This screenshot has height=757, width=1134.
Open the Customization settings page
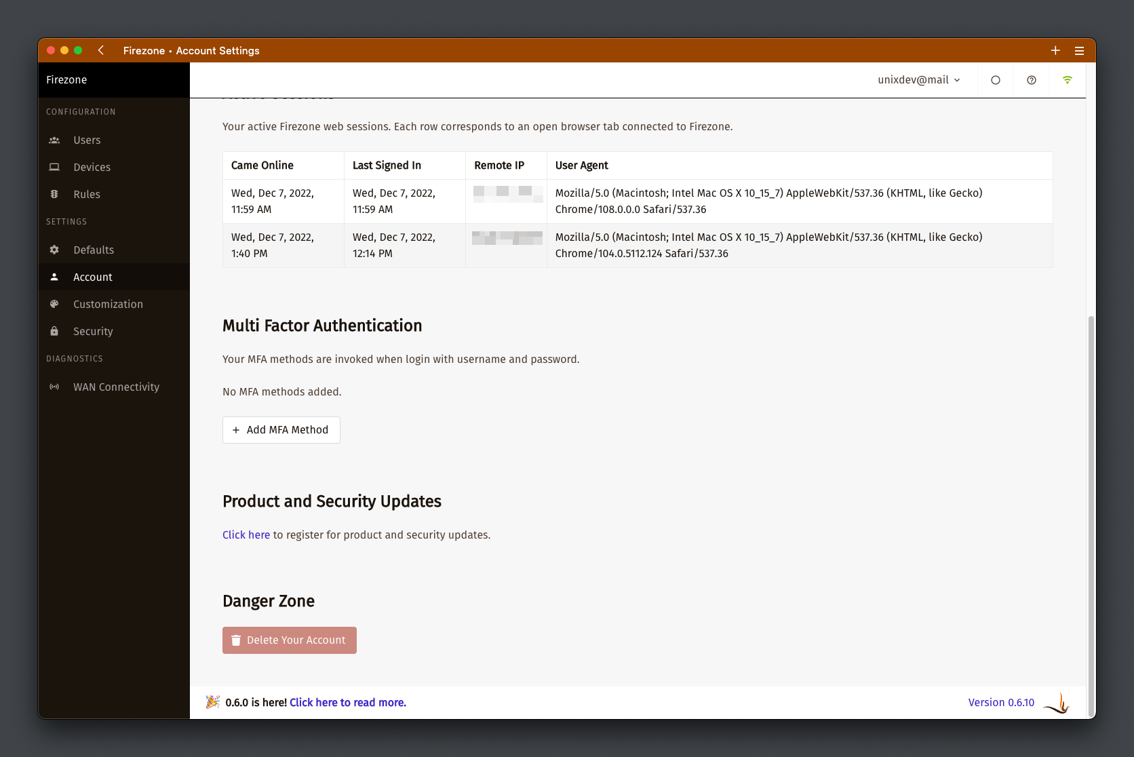tap(114, 305)
